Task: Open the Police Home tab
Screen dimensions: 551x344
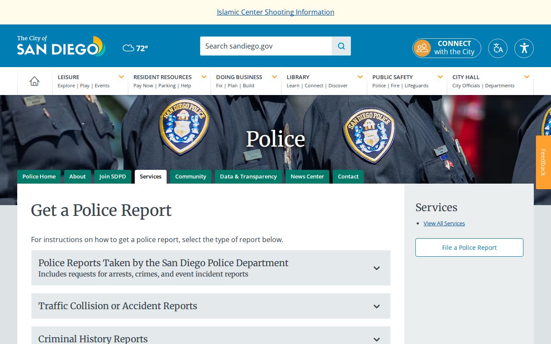Action: (x=39, y=177)
